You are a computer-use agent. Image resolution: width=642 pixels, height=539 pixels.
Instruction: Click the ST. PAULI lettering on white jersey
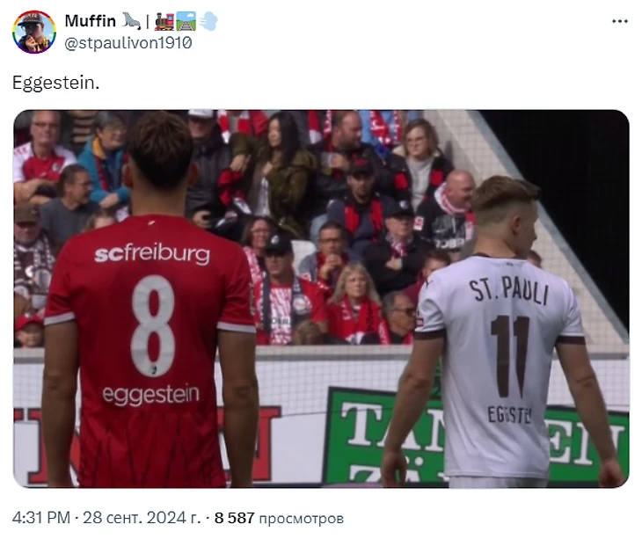tap(508, 290)
